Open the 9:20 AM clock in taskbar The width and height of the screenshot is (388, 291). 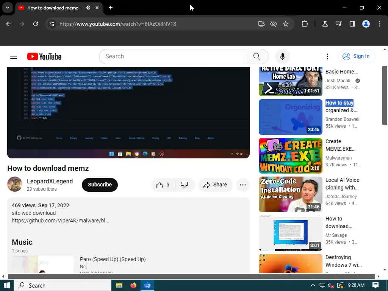coord(356,285)
